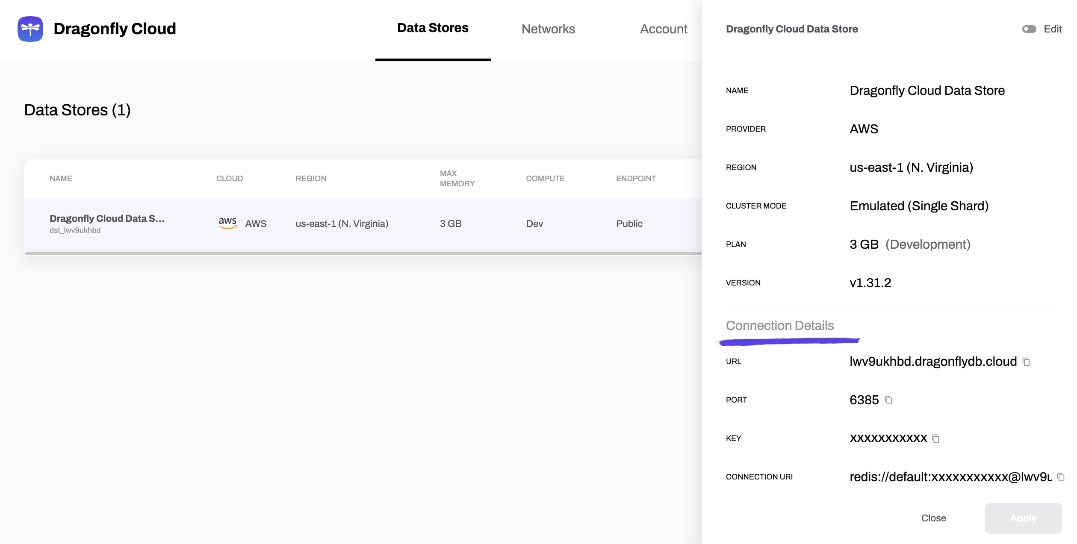The height and width of the screenshot is (544, 1077).
Task: Click the MAX MEMORY column header
Action: click(x=457, y=179)
